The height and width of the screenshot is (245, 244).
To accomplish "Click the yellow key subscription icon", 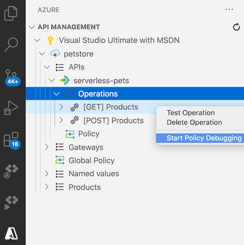I will tap(51, 40).
